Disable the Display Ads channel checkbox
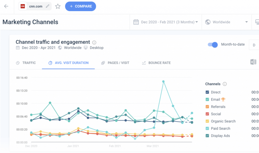Screen dimensions: 259x153 point(207,136)
